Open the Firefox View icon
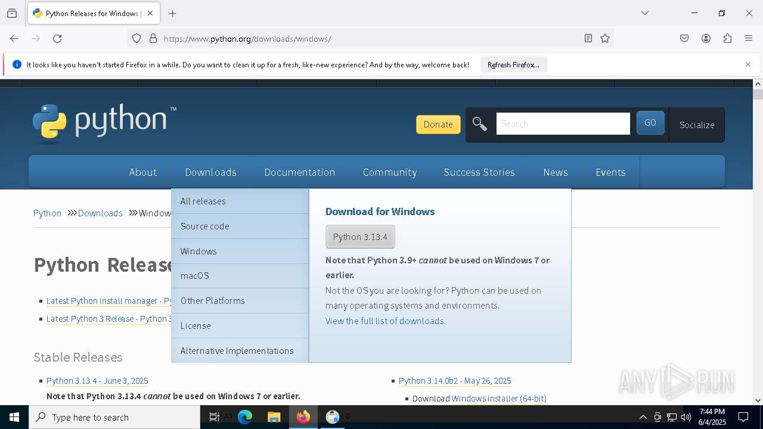Image resolution: width=763 pixels, height=429 pixels. point(12,13)
